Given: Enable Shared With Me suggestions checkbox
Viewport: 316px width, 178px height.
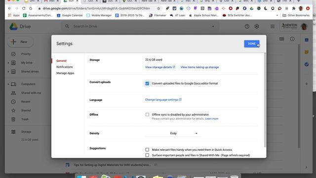Looking at the screenshot, I should tap(147, 155).
